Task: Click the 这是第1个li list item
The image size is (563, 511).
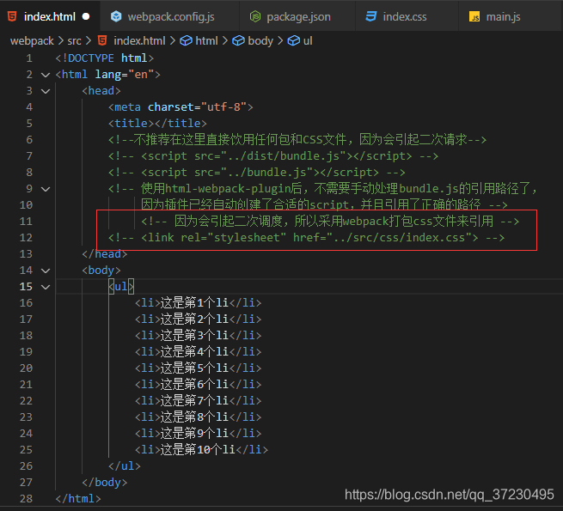Action: [x=199, y=303]
